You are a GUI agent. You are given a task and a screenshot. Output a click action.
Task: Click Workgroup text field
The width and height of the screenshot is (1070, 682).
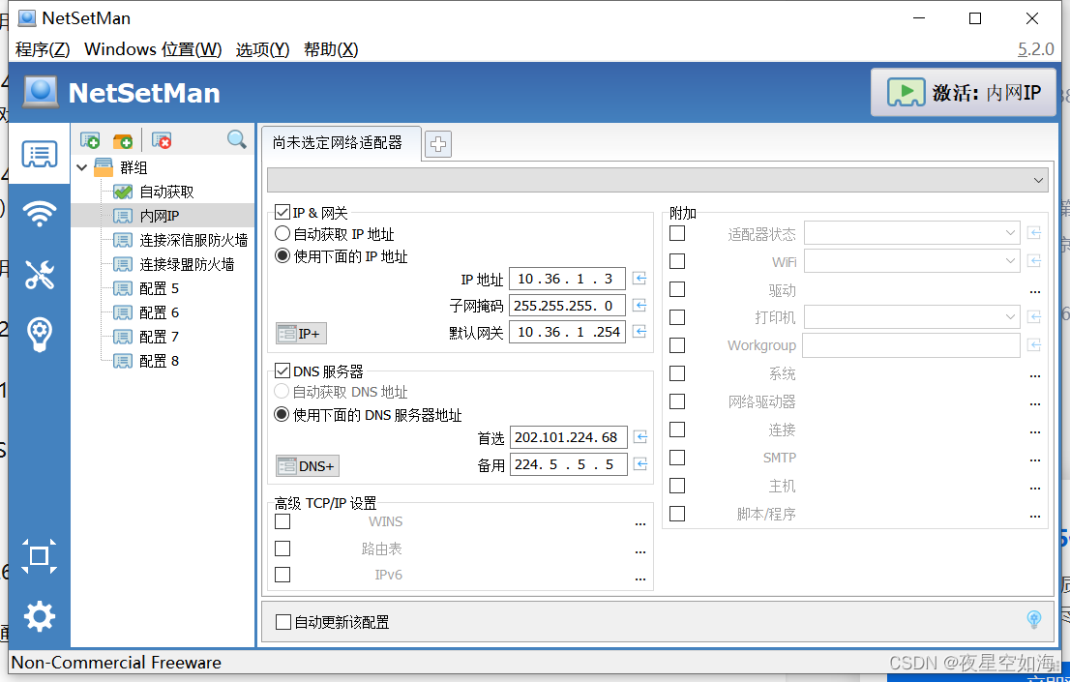pyautogui.click(x=911, y=344)
